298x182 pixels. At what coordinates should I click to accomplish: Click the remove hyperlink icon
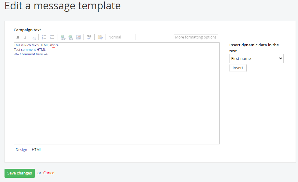coord(71,37)
